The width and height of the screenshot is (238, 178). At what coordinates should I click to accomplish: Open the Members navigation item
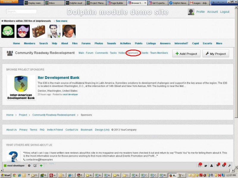tap(29, 43)
